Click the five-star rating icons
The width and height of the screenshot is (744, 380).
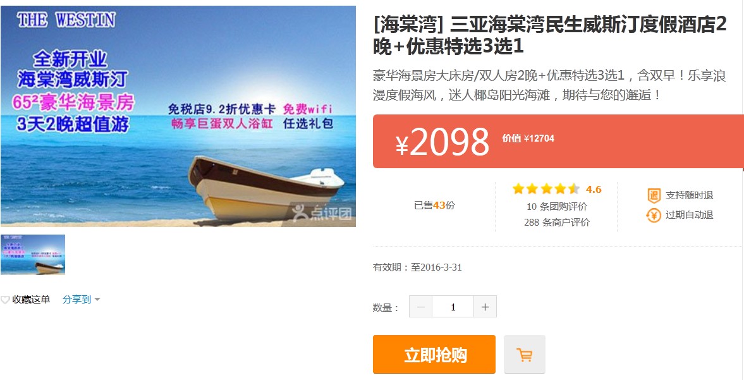pos(546,189)
